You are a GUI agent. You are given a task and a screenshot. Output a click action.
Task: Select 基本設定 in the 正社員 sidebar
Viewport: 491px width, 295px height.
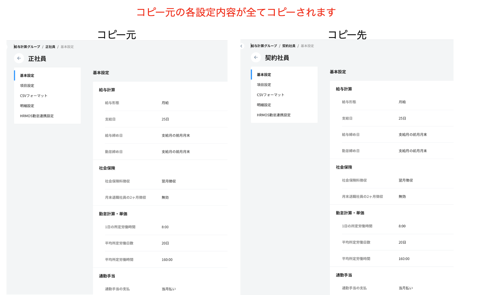tap(27, 75)
